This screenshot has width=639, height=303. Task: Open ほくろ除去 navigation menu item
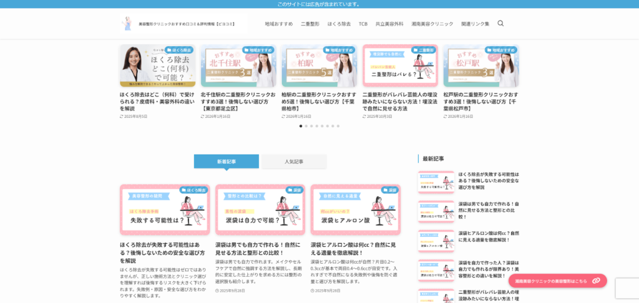click(x=339, y=24)
